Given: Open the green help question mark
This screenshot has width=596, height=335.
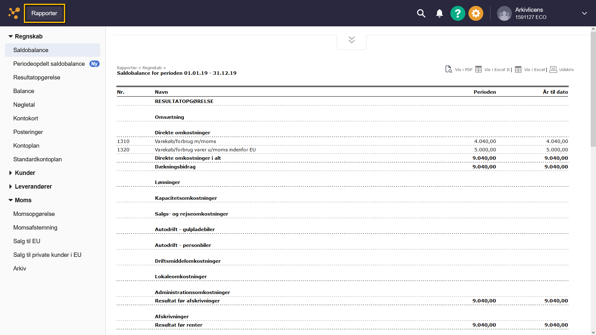Looking at the screenshot, I should click(458, 13).
